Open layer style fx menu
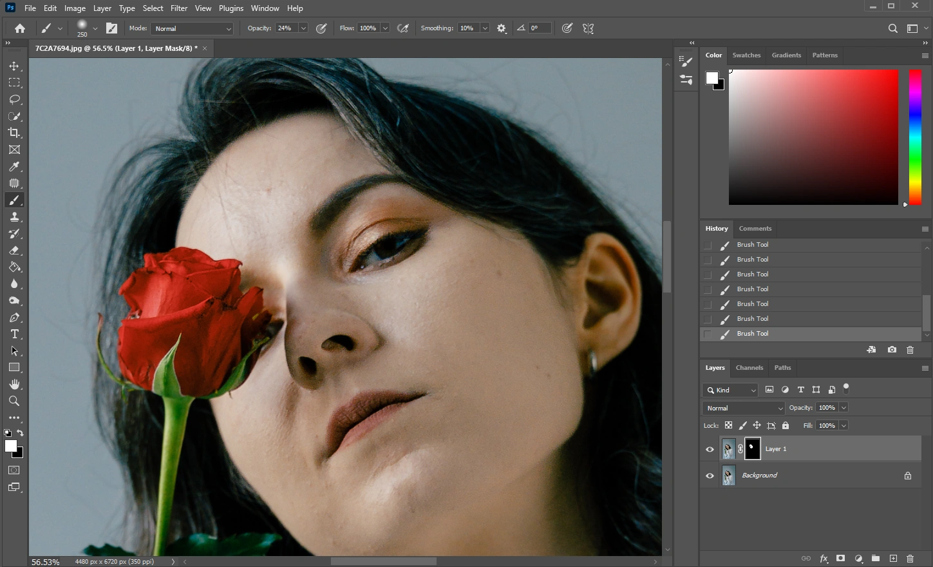This screenshot has width=933, height=567. click(x=824, y=559)
